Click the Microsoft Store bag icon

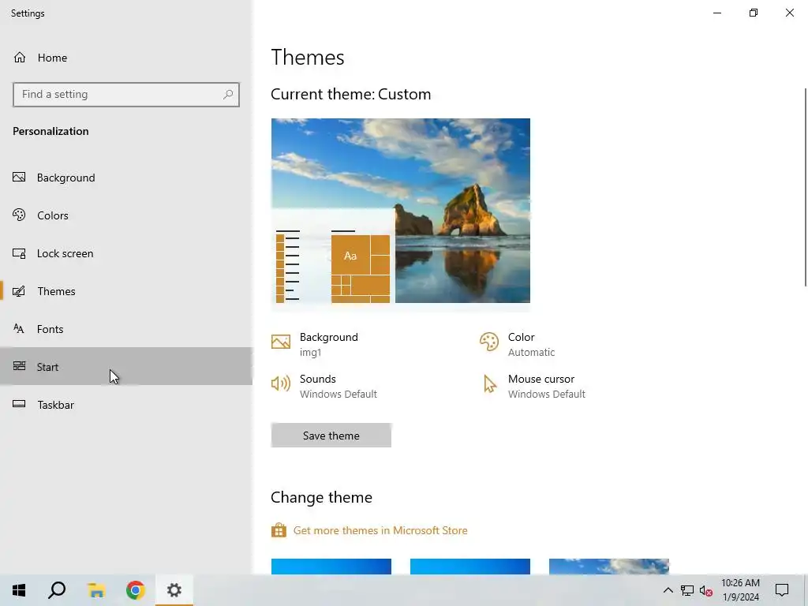click(x=279, y=530)
